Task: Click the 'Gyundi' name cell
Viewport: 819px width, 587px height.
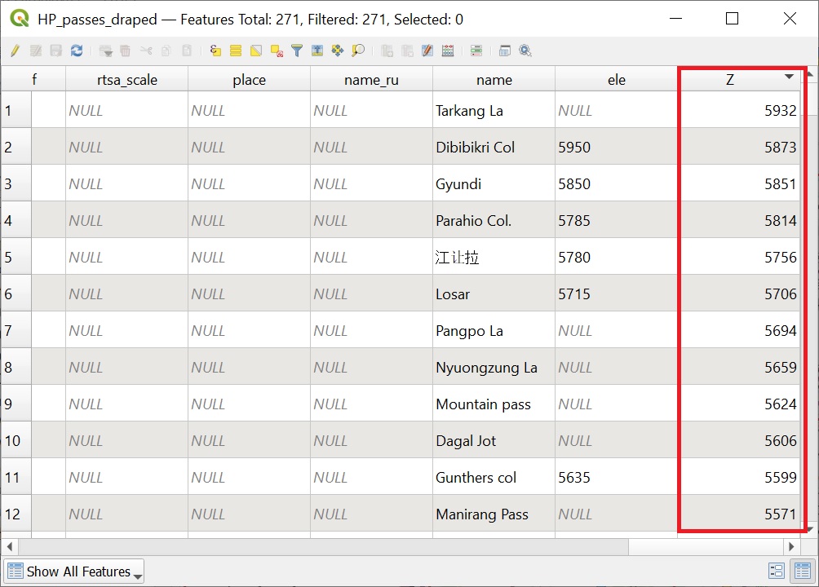Action: click(494, 183)
